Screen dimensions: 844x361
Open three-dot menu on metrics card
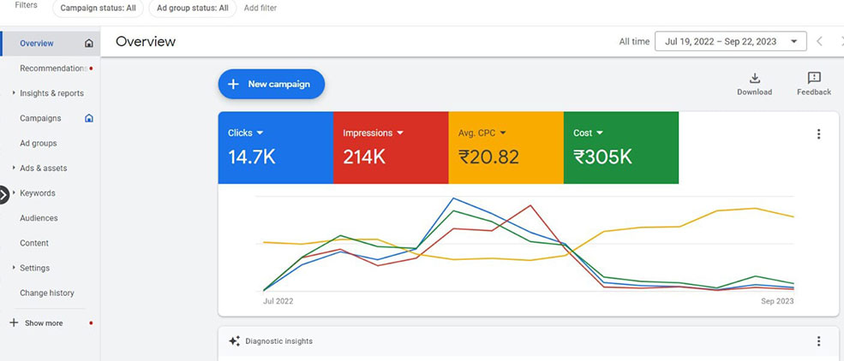pos(818,134)
